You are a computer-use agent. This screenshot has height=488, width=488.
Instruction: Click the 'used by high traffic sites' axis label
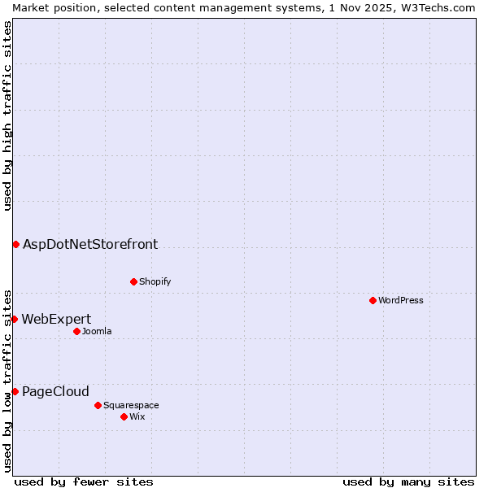pos(7,115)
